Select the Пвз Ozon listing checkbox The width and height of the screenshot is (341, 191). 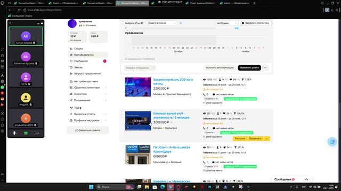point(123,147)
